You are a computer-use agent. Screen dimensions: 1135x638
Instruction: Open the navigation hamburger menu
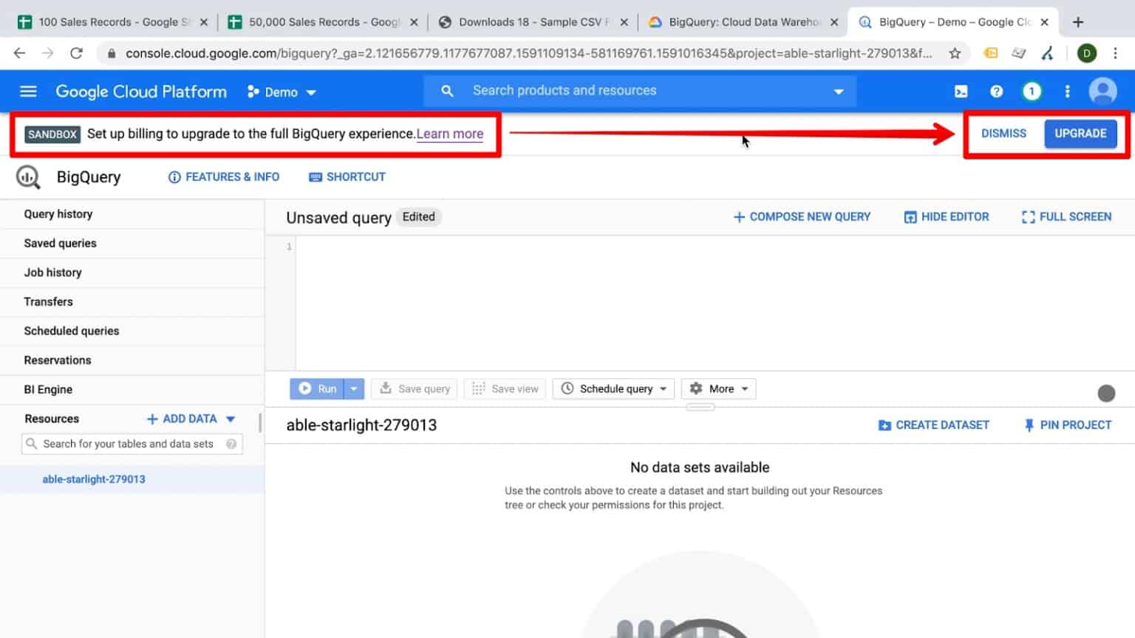point(28,91)
